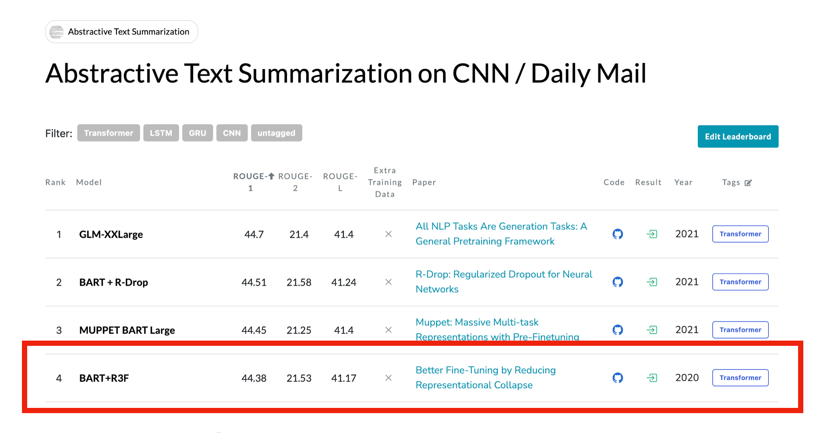Open result link for BART + R-Drop row
The height and width of the screenshot is (433, 827).
click(652, 282)
